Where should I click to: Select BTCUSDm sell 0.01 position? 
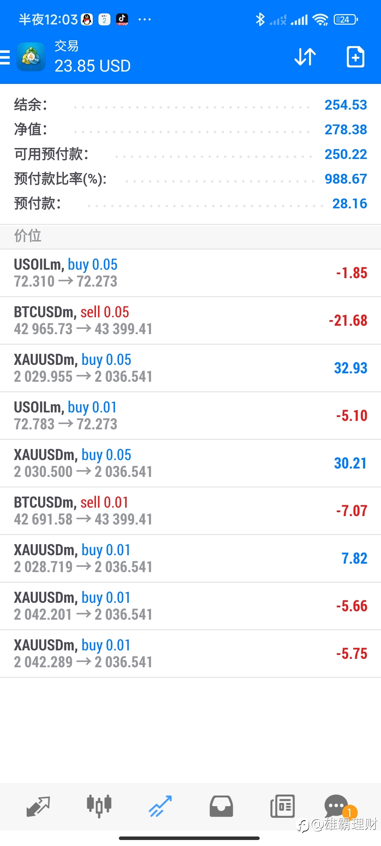[x=190, y=511]
